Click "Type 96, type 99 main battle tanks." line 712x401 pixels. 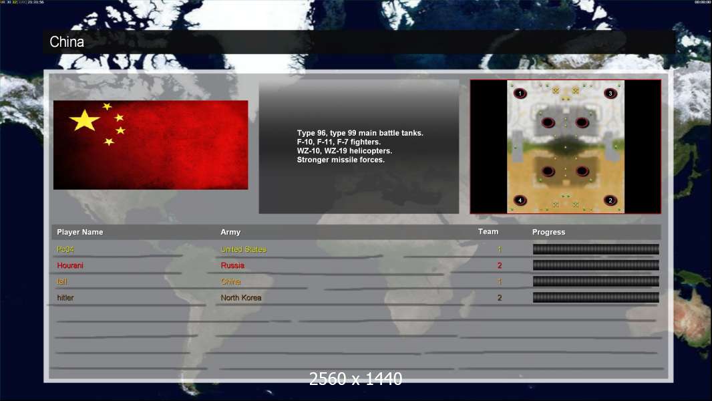360,133
